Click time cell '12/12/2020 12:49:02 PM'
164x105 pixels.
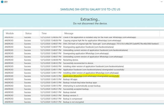pyautogui.click(x=51, y=66)
